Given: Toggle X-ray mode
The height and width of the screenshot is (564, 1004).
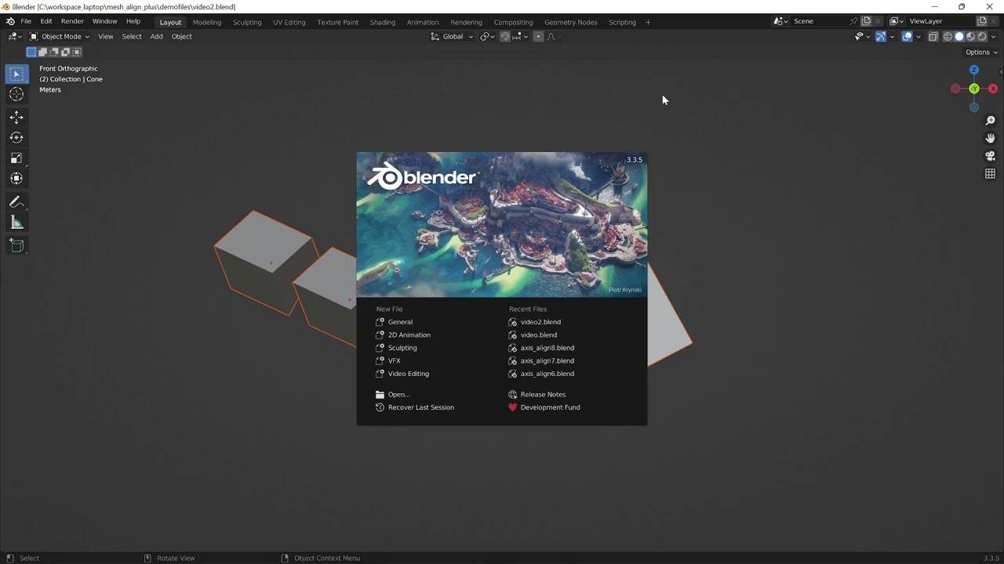Looking at the screenshot, I should pyautogui.click(x=933, y=37).
